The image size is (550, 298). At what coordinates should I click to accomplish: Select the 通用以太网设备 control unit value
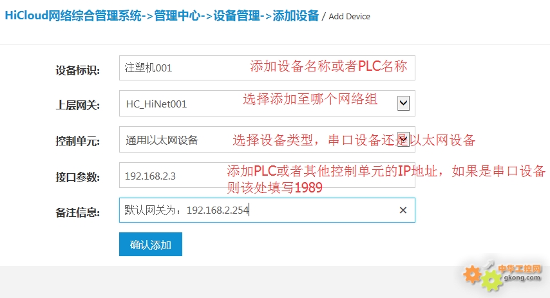162,140
